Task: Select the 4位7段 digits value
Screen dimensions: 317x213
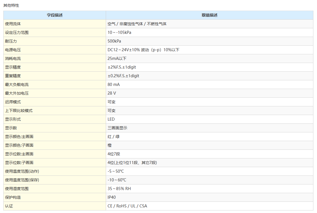Action: click(x=114, y=154)
